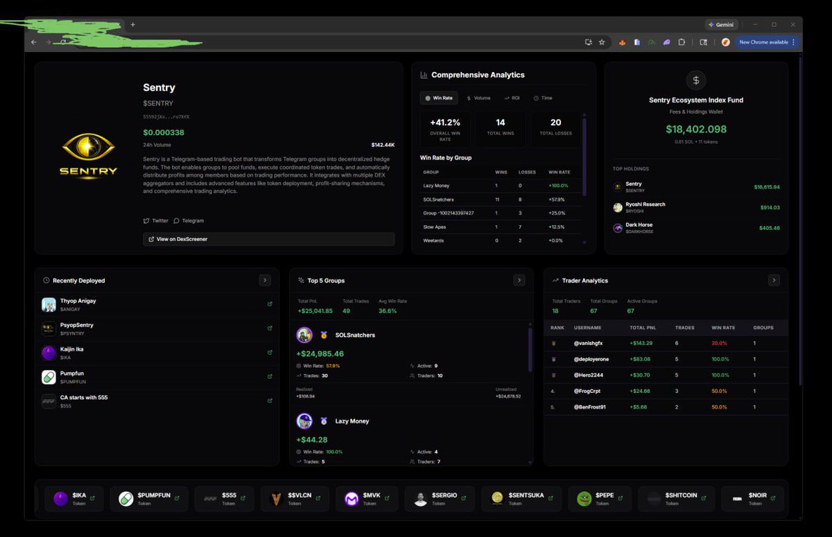Click the Thyop Anigay token avatar
Viewport: 832px width, 537px height.
tap(49, 305)
